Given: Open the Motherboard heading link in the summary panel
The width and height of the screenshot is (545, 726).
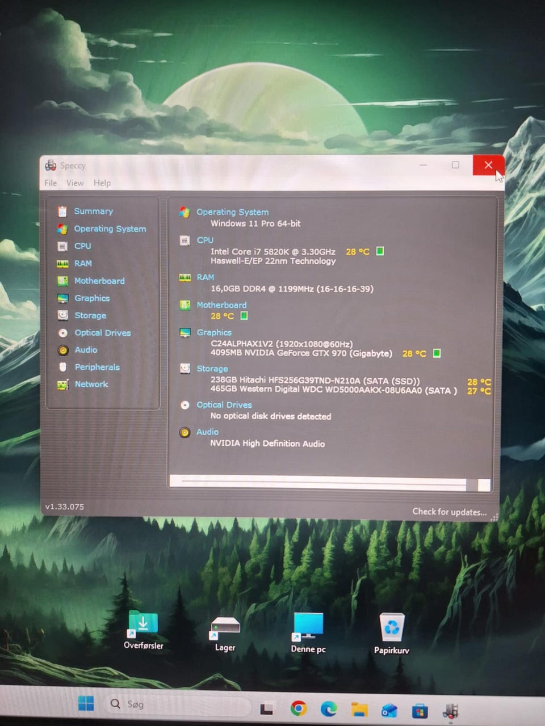Looking at the screenshot, I should (221, 305).
